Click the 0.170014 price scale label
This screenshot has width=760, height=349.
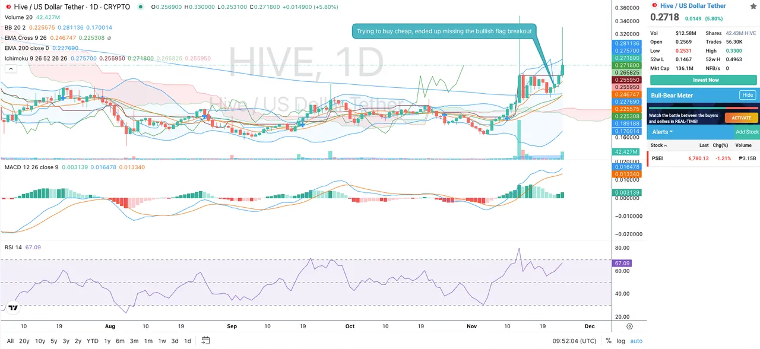click(x=626, y=131)
